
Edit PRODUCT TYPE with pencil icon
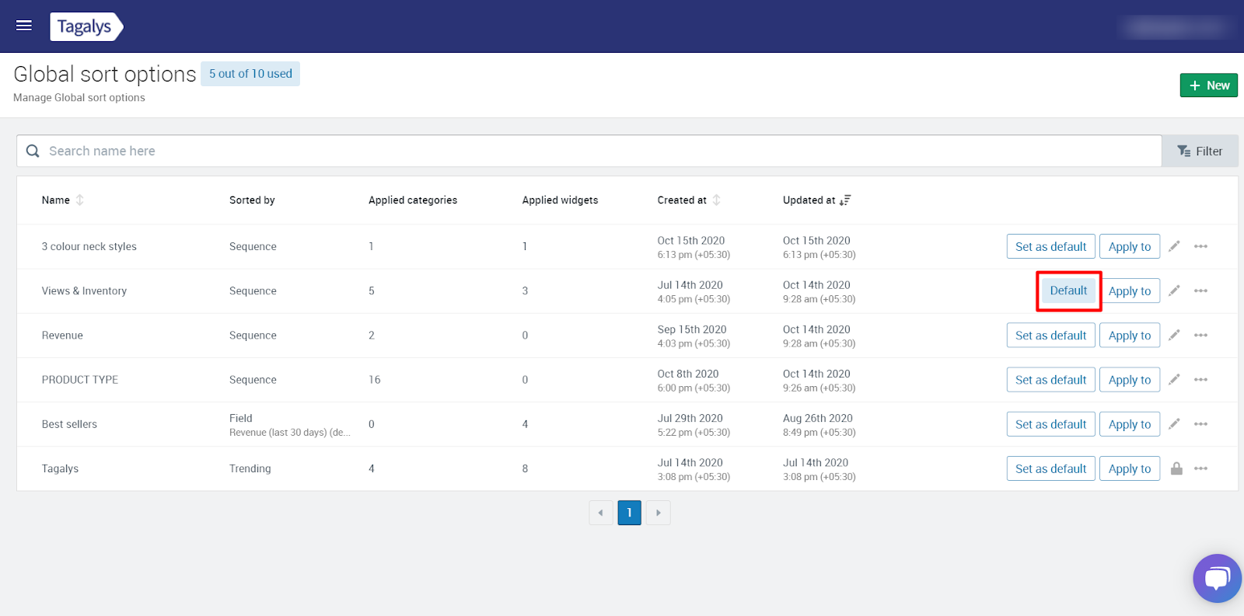click(x=1174, y=379)
